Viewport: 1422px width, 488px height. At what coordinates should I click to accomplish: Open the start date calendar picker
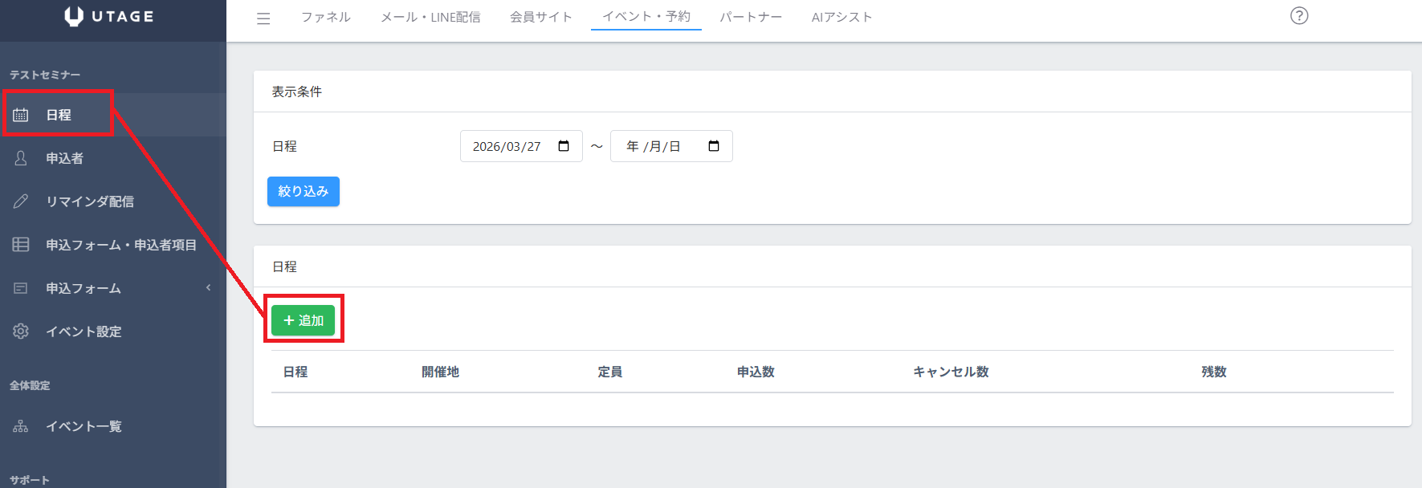coord(564,146)
